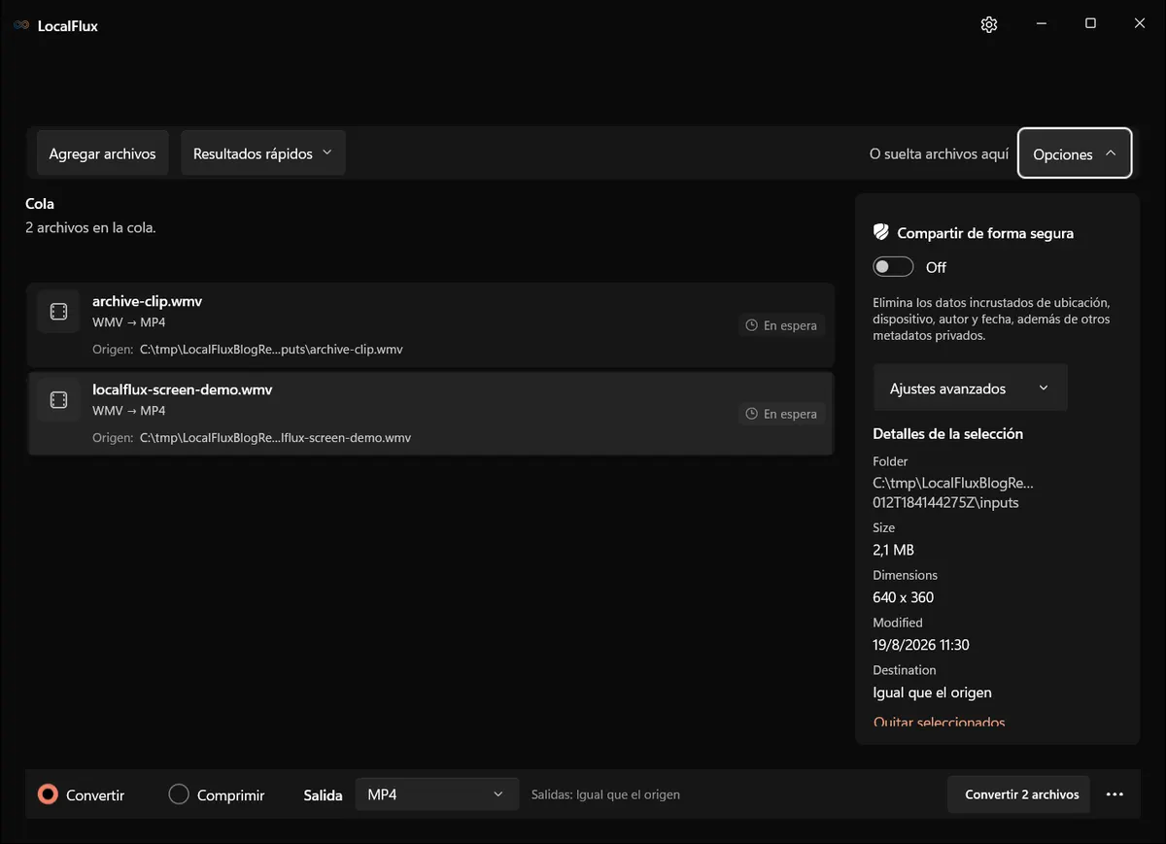The image size is (1166, 844).
Task: Click the En espera badge for archive-clip.wmv
Action: (781, 325)
